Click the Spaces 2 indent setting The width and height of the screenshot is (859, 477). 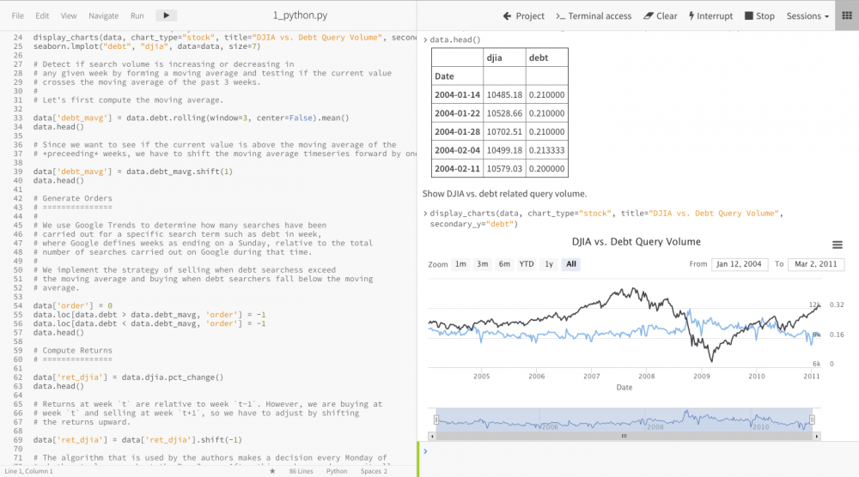(374, 471)
